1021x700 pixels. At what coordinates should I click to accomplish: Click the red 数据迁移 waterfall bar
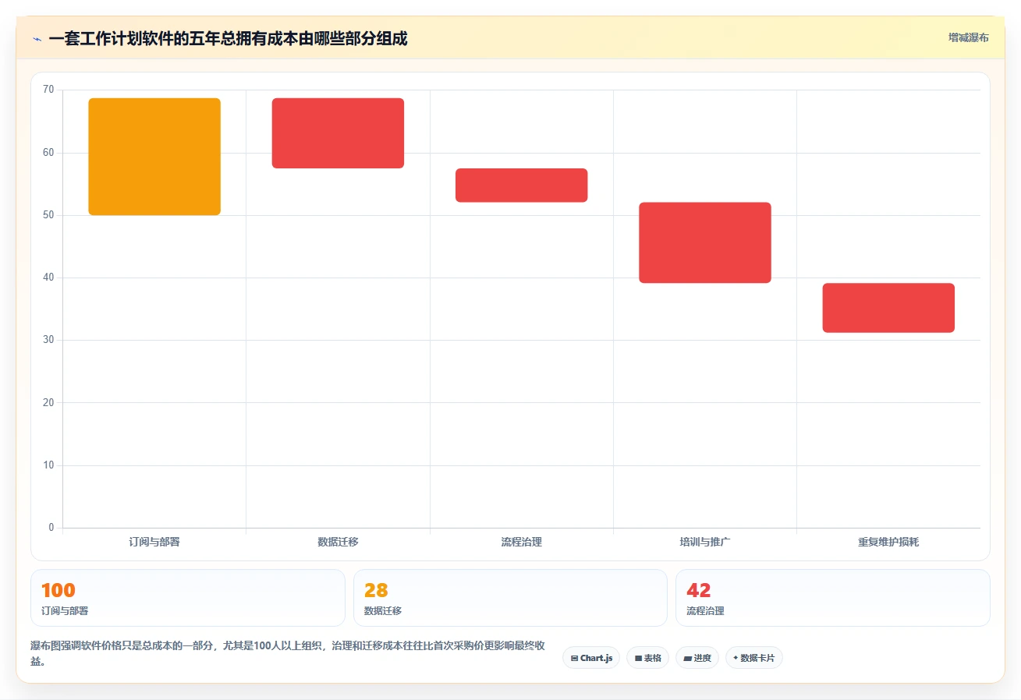click(338, 133)
